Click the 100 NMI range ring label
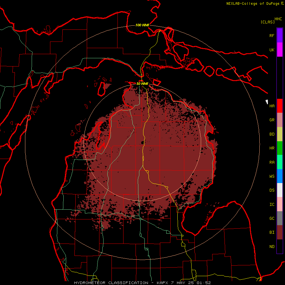The height and width of the screenshot is (285, 285). pyautogui.click(x=142, y=25)
